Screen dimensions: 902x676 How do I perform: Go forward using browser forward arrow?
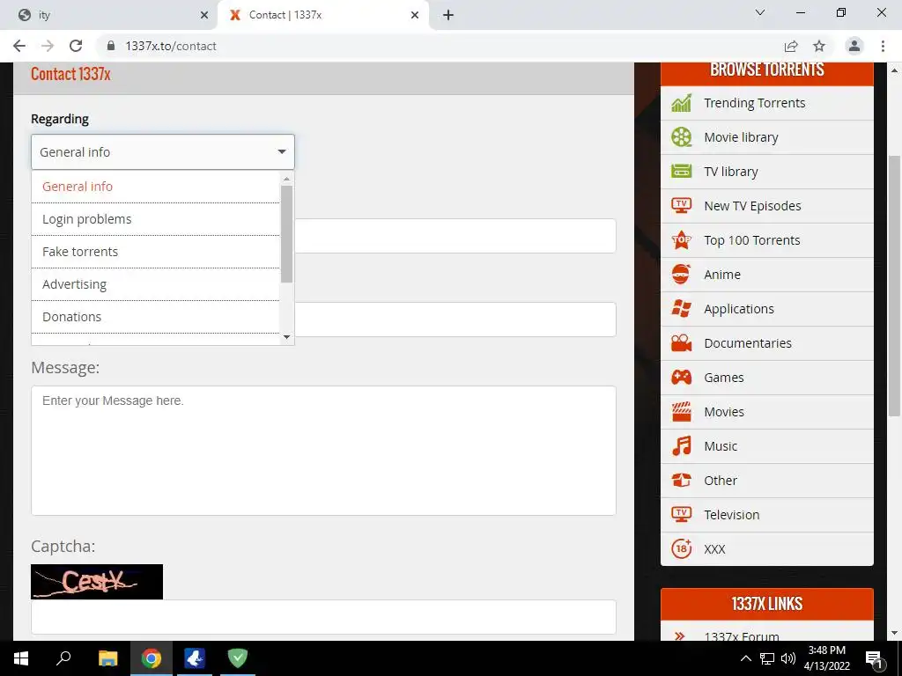pos(48,46)
